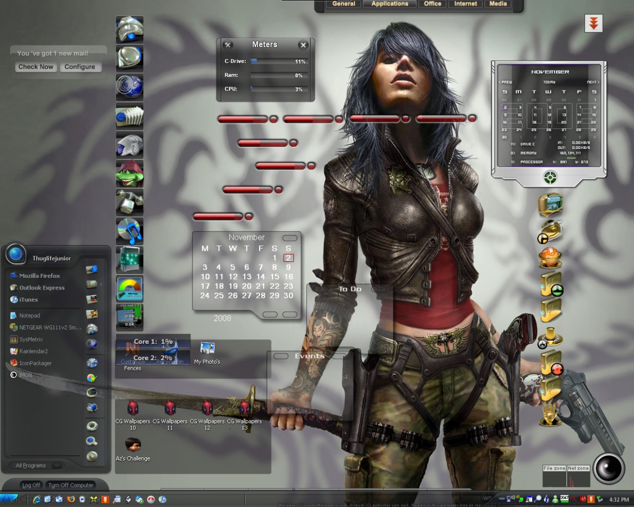Click the black orb in bottom-right corner
634x507 pixels.
[608, 468]
